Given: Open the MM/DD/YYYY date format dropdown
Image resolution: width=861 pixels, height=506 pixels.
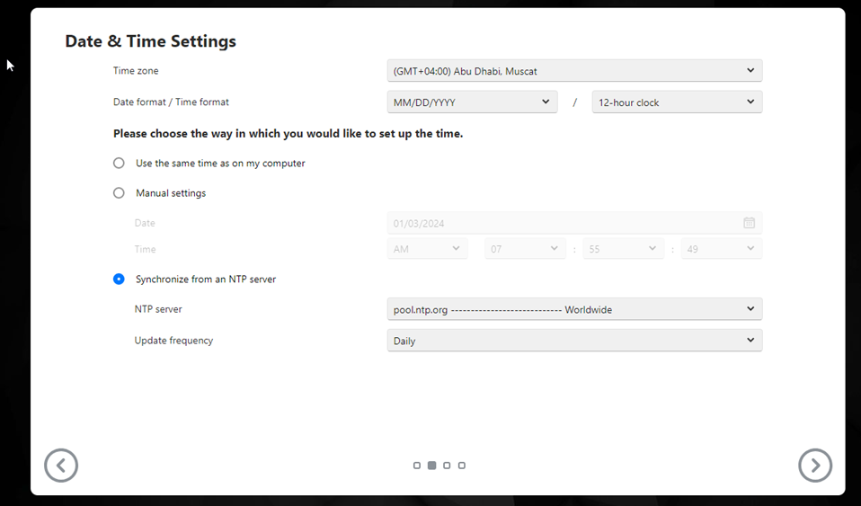Looking at the screenshot, I should coord(472,102).
